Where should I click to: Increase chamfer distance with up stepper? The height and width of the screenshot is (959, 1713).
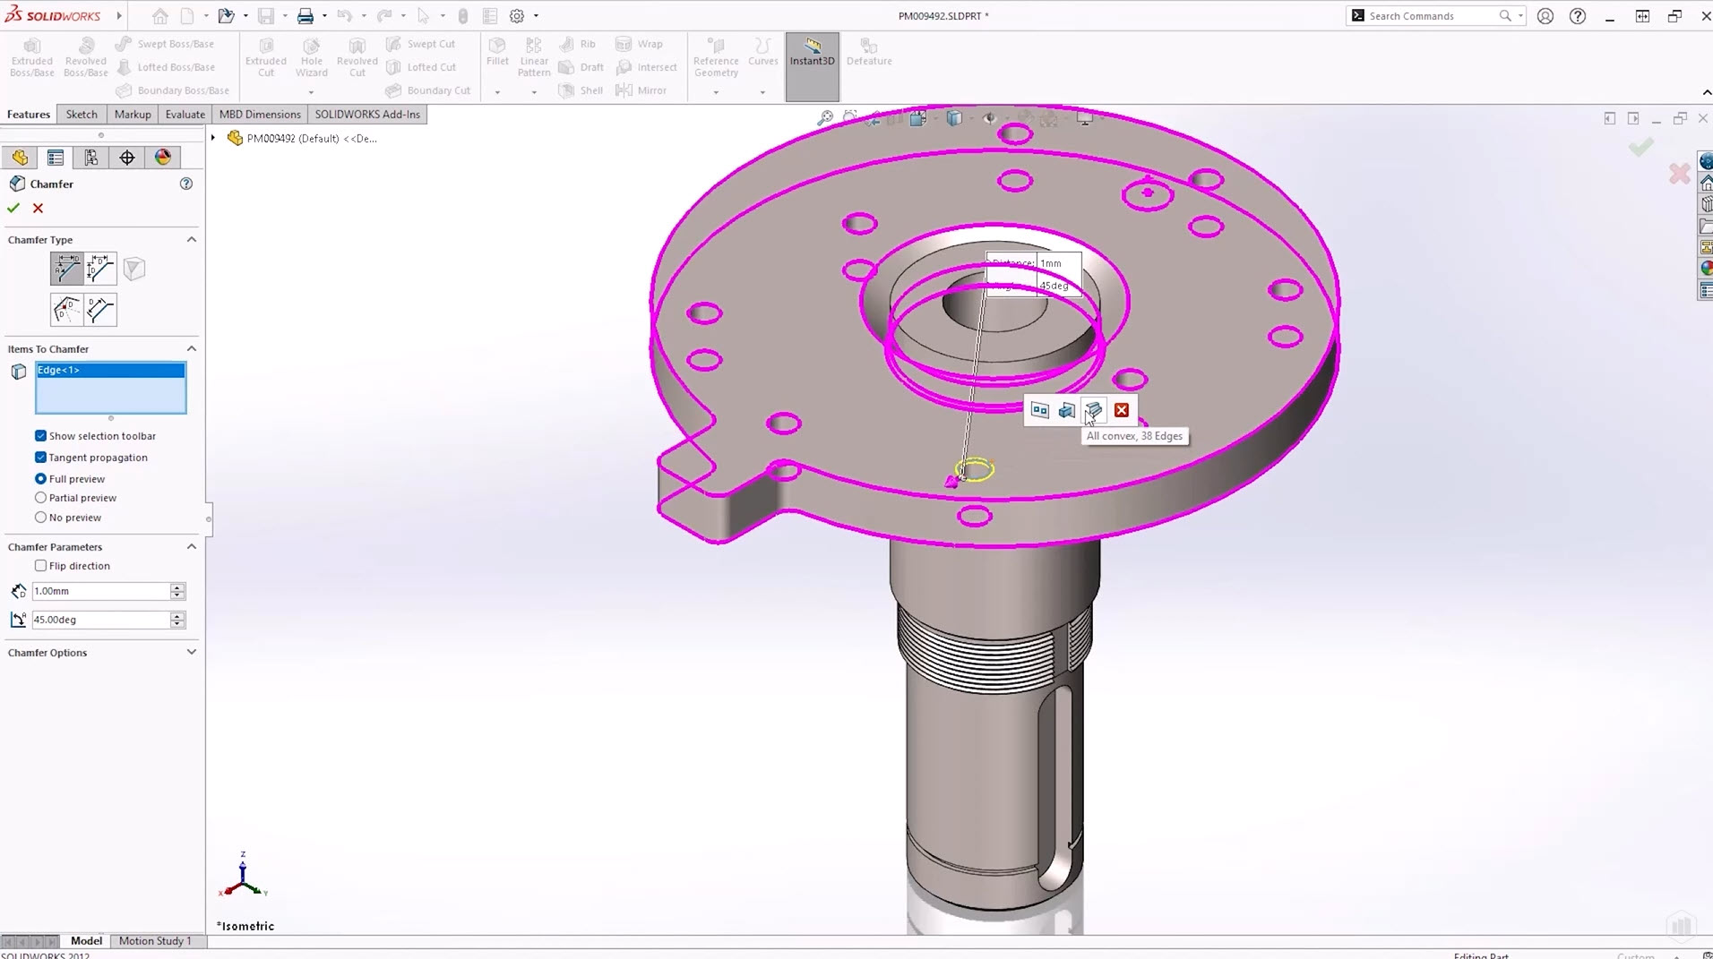(x=177, y=587)
